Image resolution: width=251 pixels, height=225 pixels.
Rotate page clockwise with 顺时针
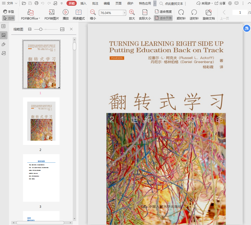pos(181,13)
